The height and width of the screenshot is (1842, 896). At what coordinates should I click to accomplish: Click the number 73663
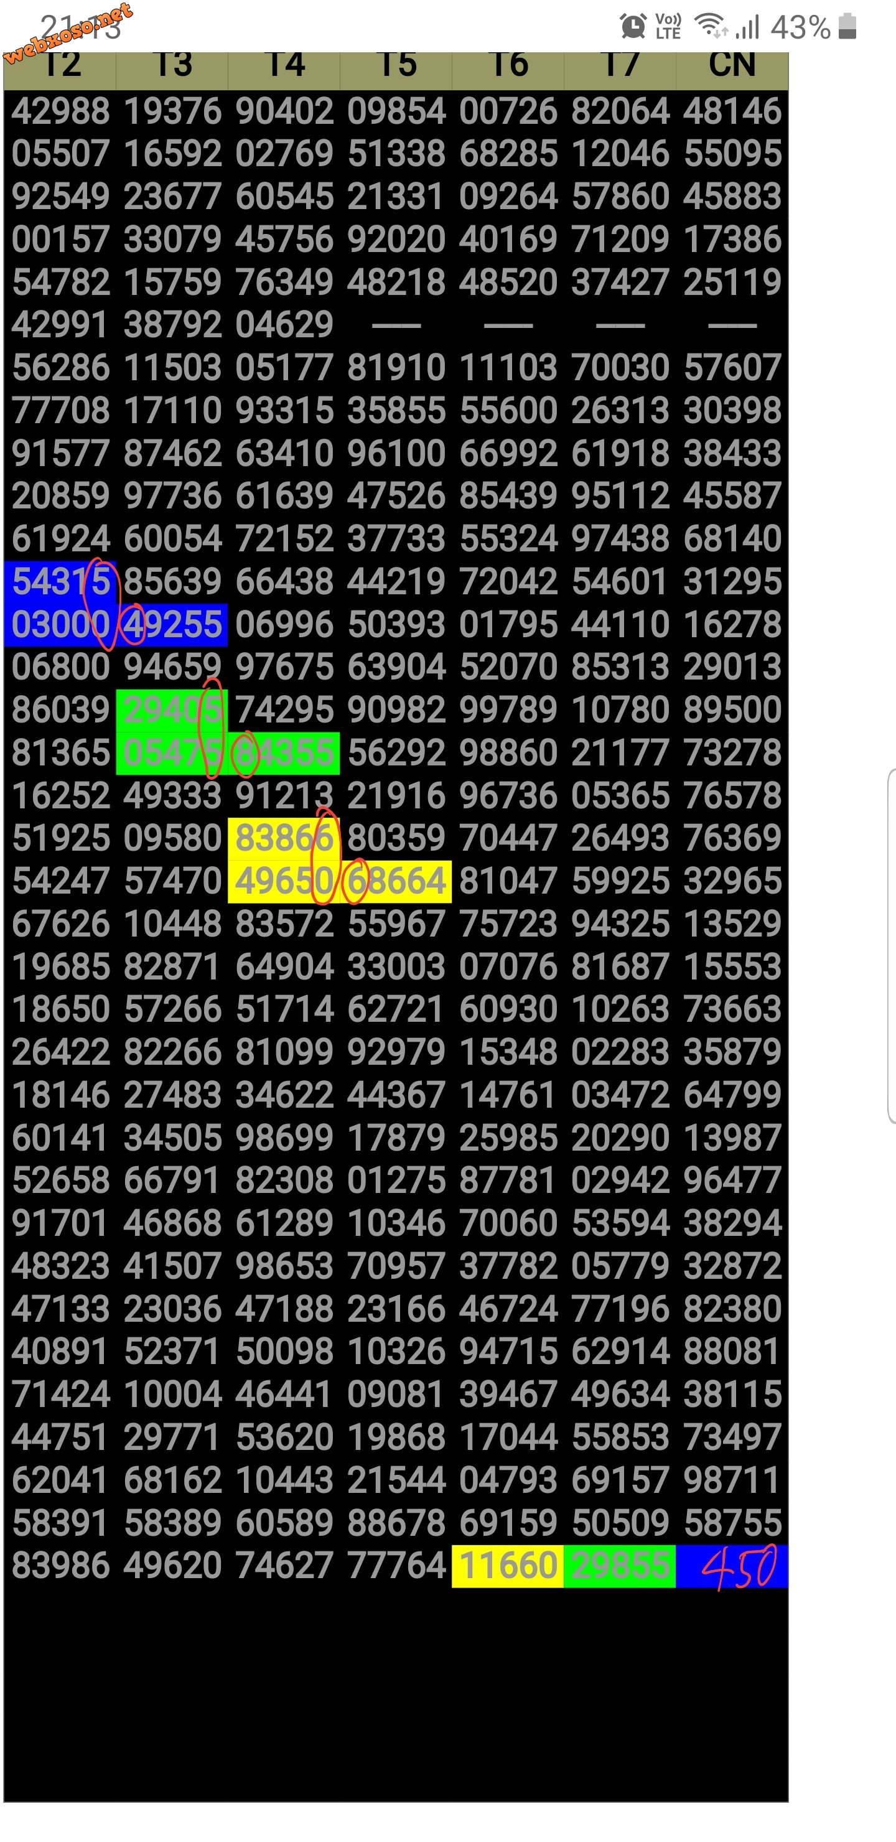tap(732, 1009)
